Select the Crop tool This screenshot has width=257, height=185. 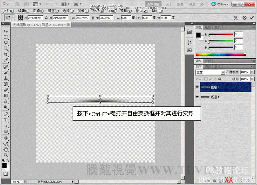pyautogui.click(x=6, y=54)
